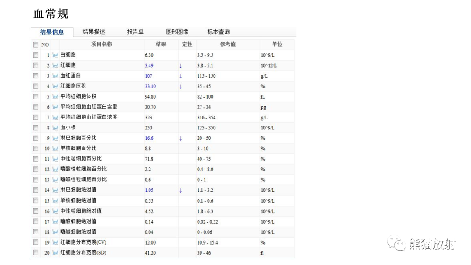Select the 嗜碱细胞绝对值 item name
Viewport: 471px width, 265px height.
click(x=78, y=232)
